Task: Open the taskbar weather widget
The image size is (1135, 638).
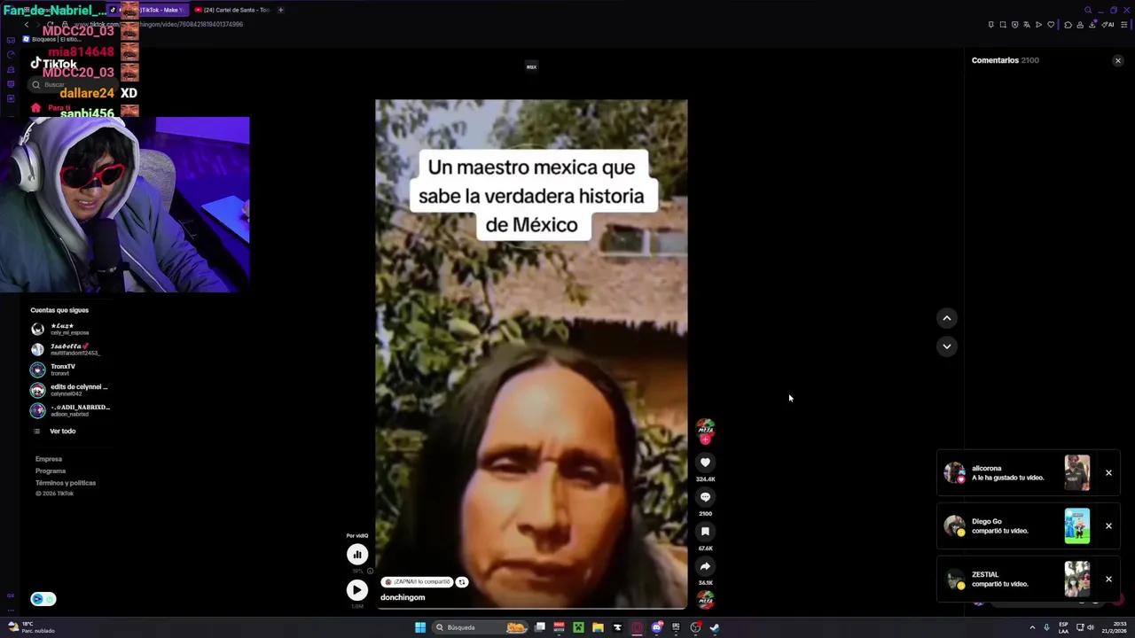Action: click(31, 627)
